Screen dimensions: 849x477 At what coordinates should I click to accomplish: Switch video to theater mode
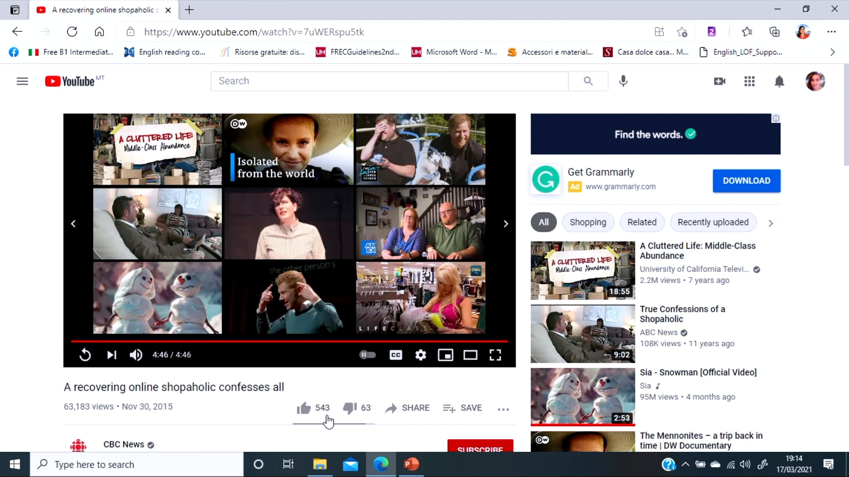pyautogui.click(x=470, y=355)
